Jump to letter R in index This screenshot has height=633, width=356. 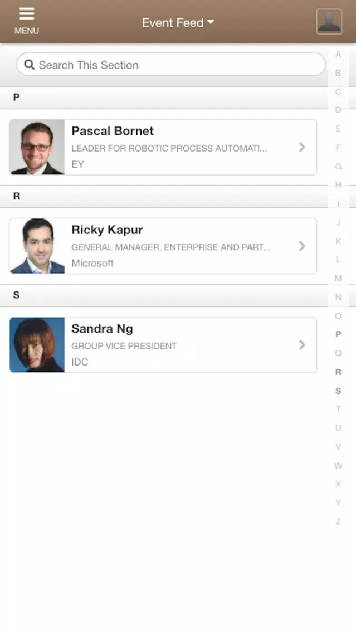coord(338,372)
